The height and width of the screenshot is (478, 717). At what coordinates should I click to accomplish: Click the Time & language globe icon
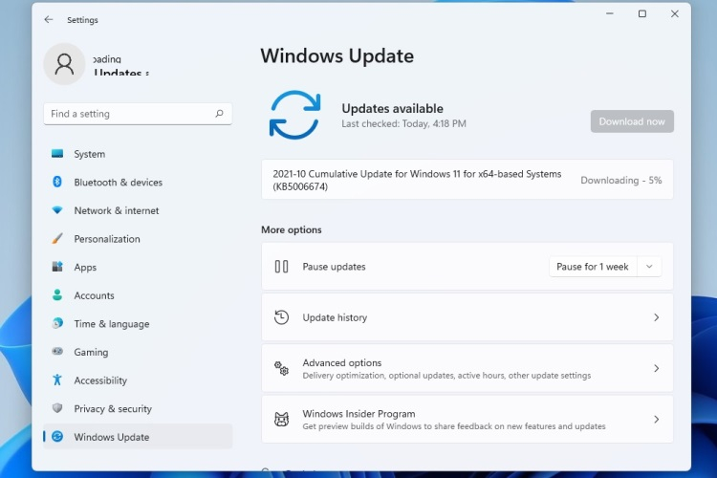[x=57, y=323]
